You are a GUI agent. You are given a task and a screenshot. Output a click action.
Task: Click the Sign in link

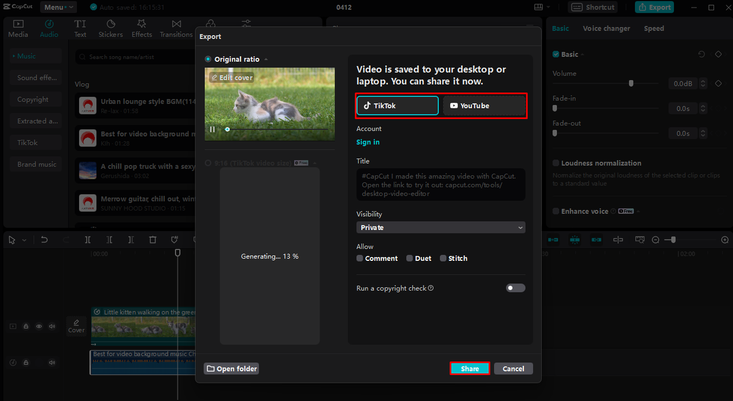tap(368, 142)
